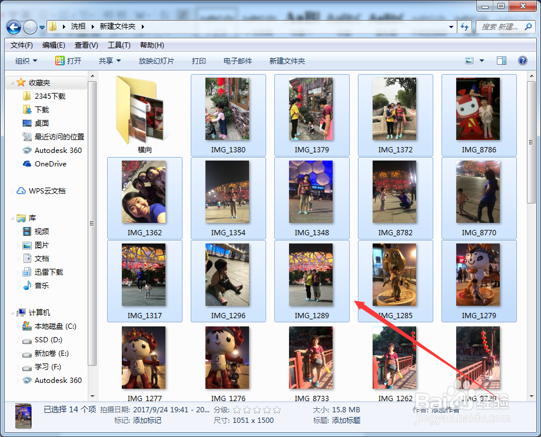Click the blue help question icon

click(x=523, y=61)
